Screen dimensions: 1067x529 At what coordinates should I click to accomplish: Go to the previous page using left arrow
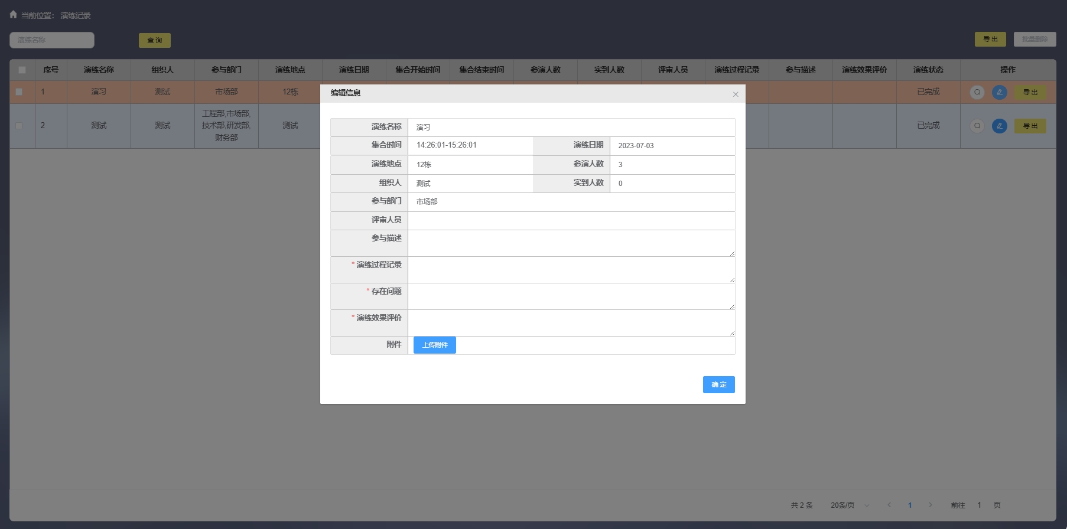[x=889, y=505]
